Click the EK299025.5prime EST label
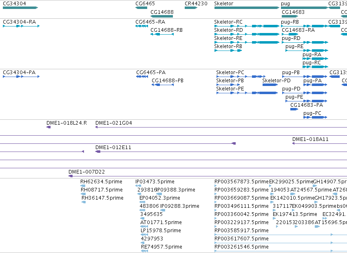The width and height of the screenshot is (347, 253). (x=291, y=182)
